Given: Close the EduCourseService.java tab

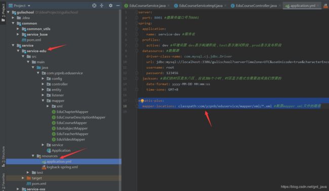Looking at the screenshot, I should [x=169, y=6].
